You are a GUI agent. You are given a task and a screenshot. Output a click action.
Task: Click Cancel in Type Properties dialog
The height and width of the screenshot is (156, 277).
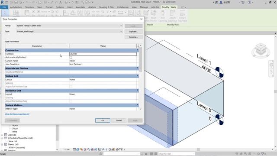tap(119, 120)
